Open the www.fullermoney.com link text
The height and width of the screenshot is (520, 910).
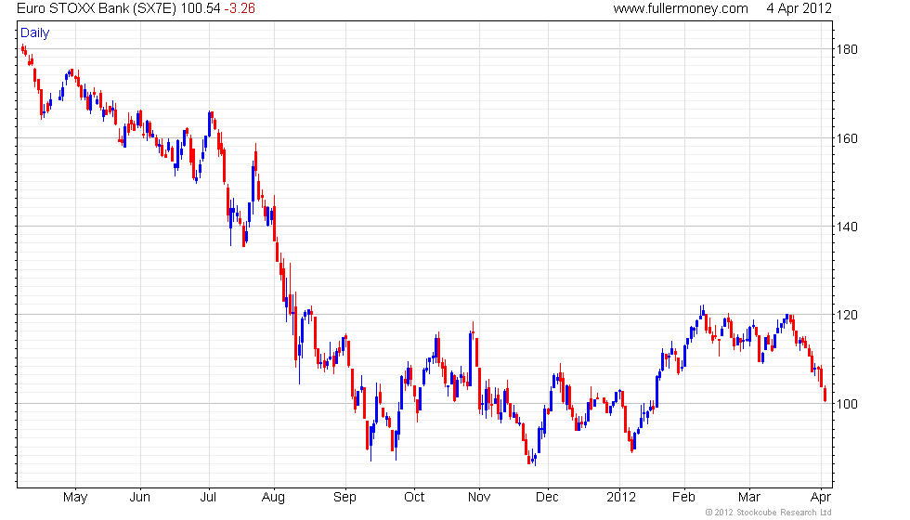click(x=680, y=8)
